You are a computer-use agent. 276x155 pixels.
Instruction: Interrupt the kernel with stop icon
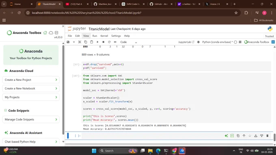click(103, 42)
